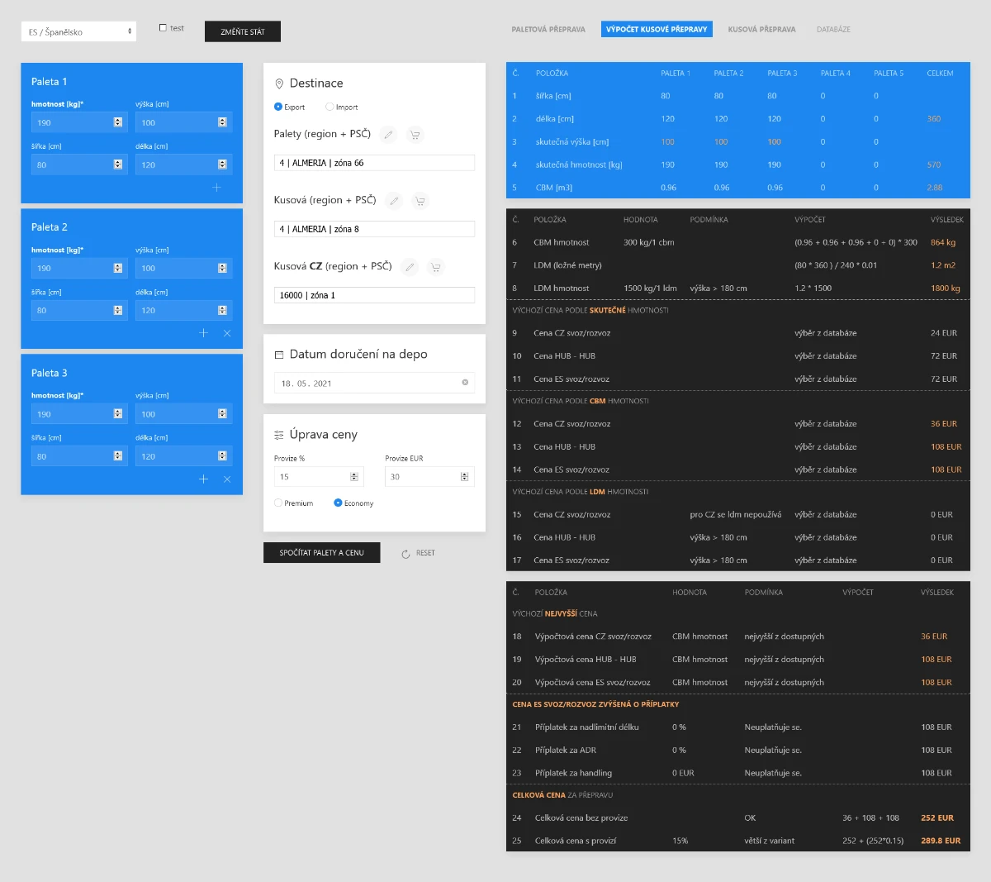
Task: Select the Import radio option
Action: point(330,107)
